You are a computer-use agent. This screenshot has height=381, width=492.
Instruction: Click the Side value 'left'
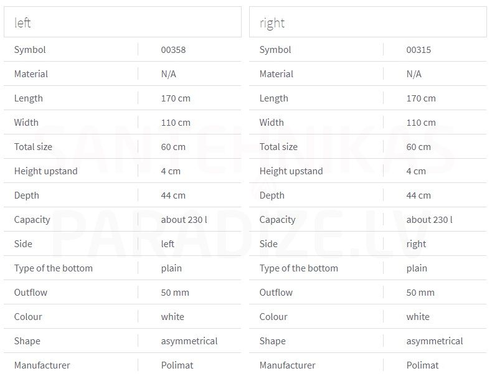168,244
